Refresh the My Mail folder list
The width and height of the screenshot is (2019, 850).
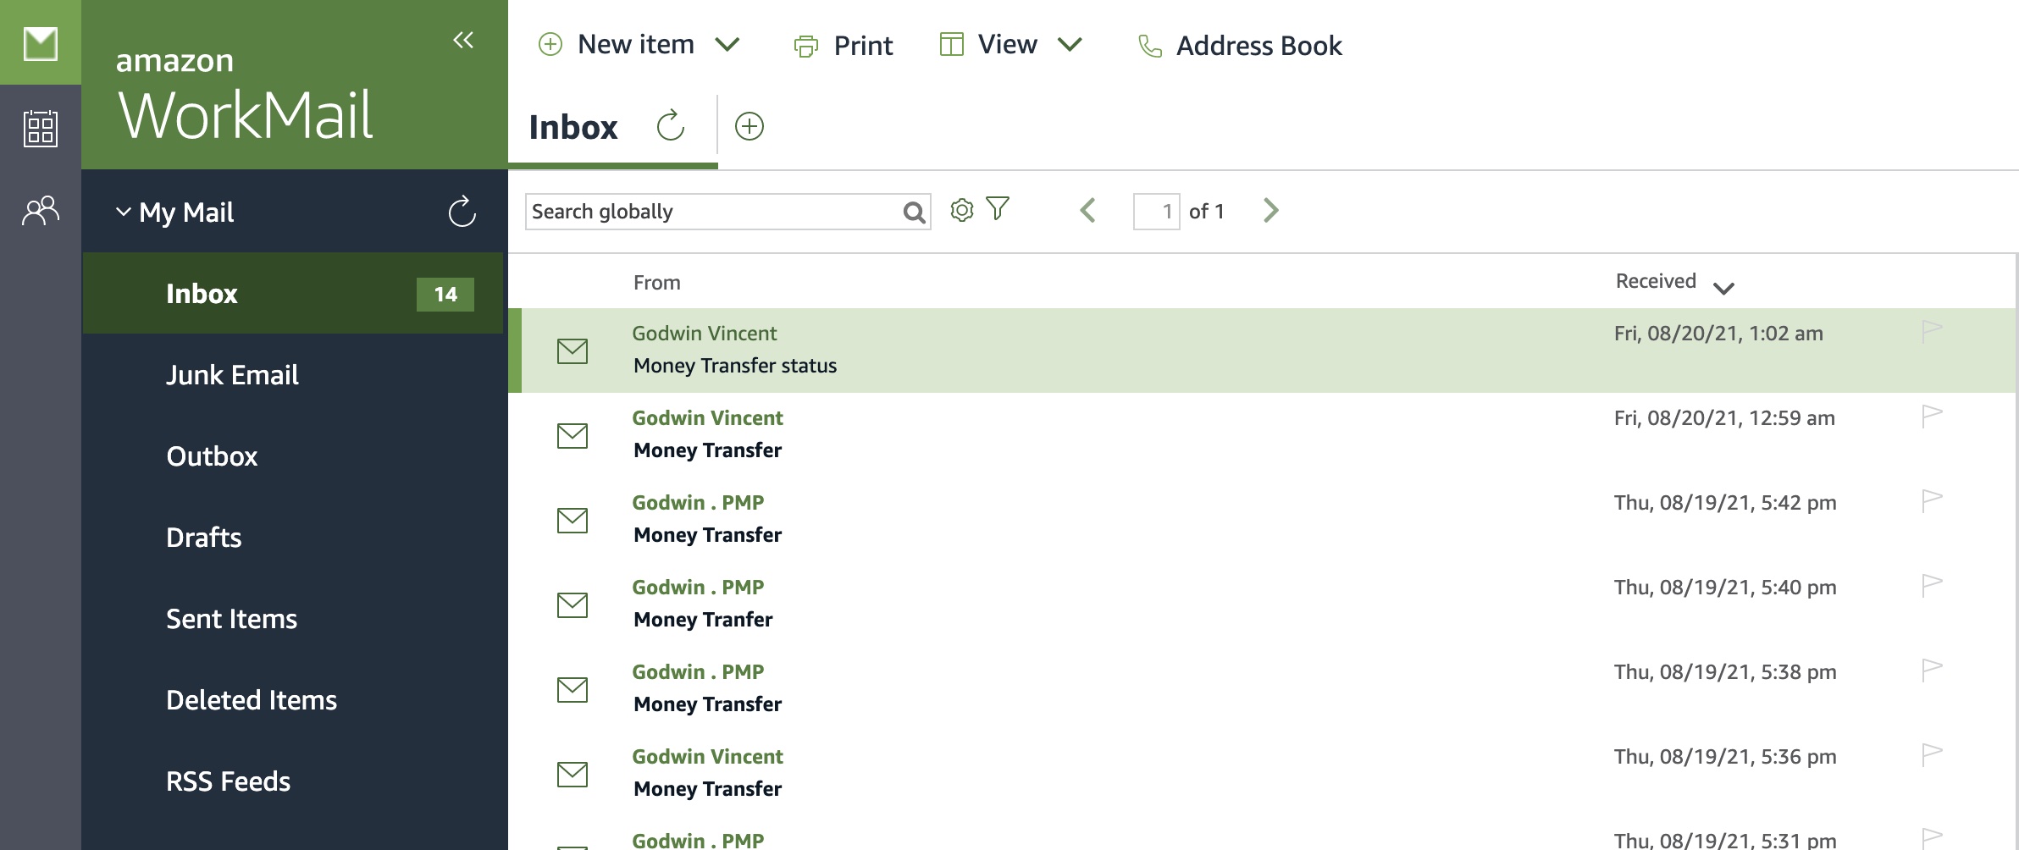tap(462, 212)
